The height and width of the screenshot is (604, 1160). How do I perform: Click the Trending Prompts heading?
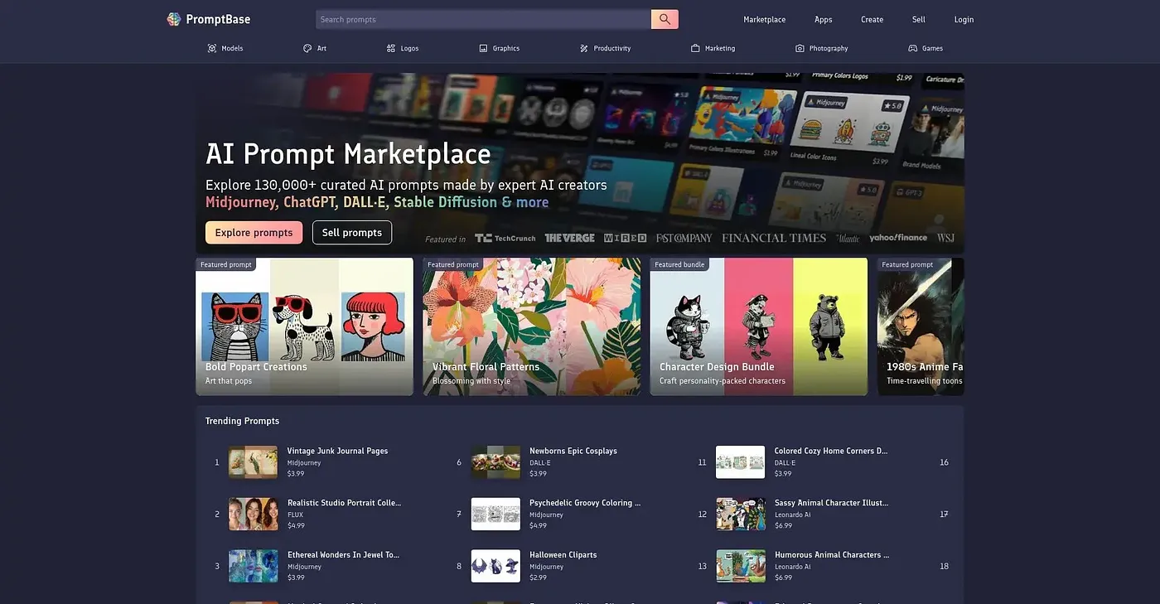pyautogui.click(x=242, y=421)
